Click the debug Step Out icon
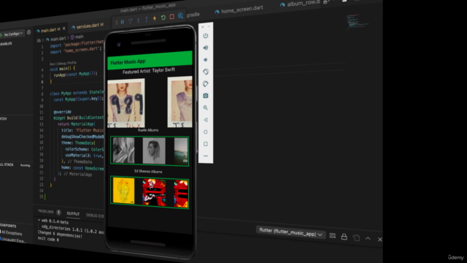467x263 pixels. 146,20
